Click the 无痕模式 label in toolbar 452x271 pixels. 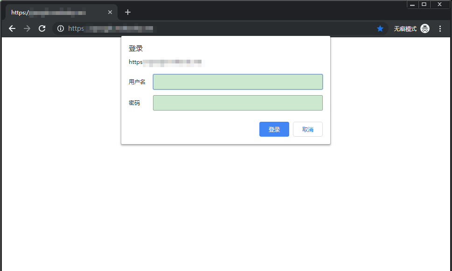(x=405, y=29)
